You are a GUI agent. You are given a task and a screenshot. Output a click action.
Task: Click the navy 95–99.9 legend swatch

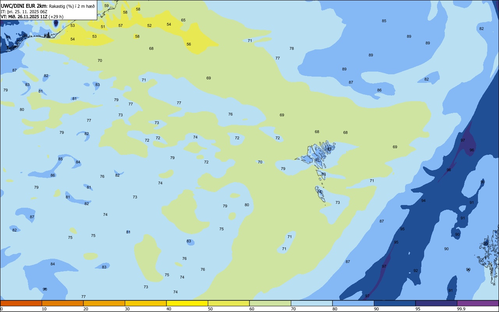coord(436,303)
